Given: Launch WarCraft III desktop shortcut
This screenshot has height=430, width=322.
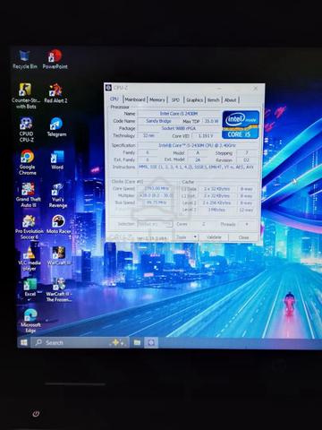Looking at the screenshot, I should coord(59,256).
